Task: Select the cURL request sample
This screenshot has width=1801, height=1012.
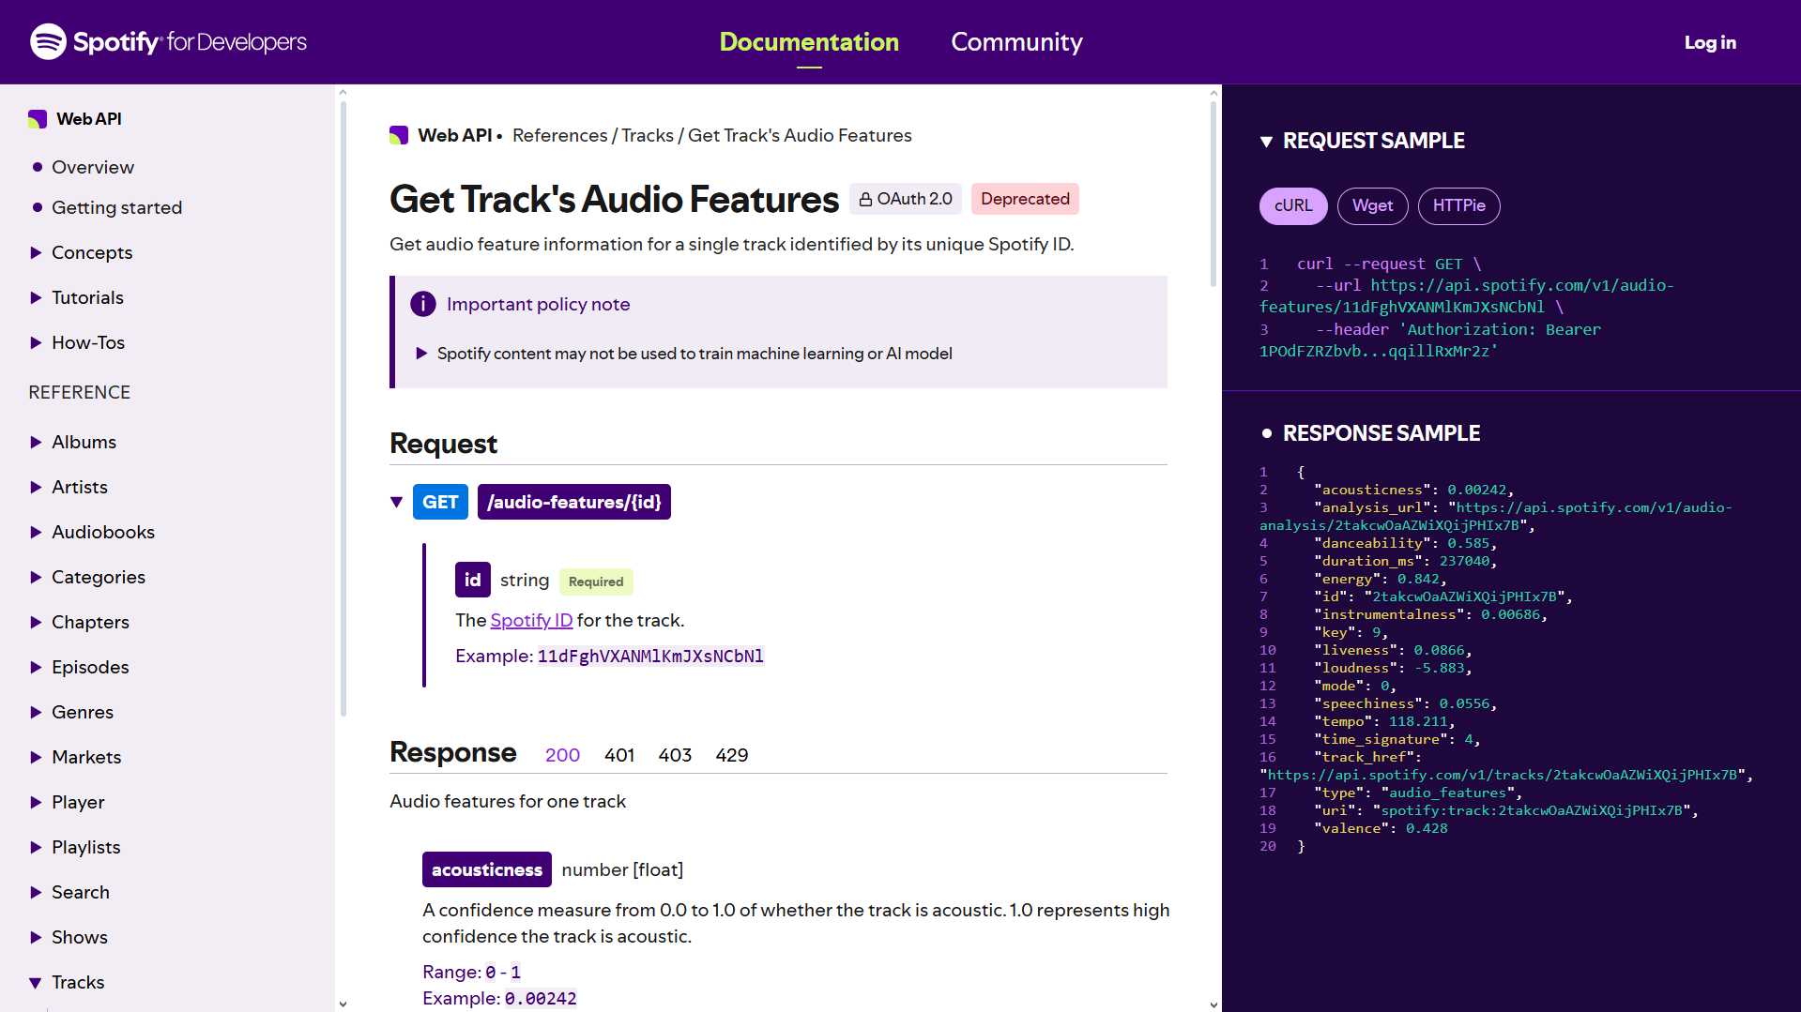Action: (1293, 205)
